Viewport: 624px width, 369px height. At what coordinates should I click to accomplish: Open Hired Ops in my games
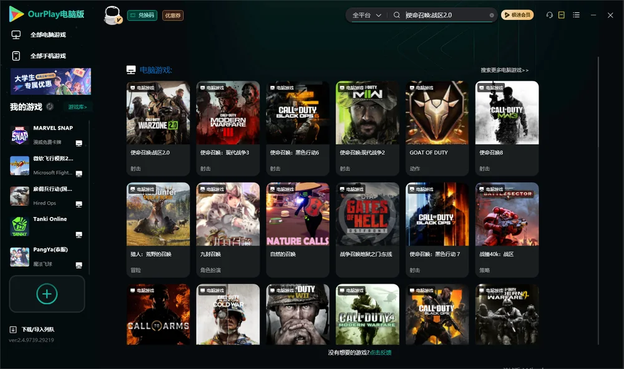(x=47, y=196)
